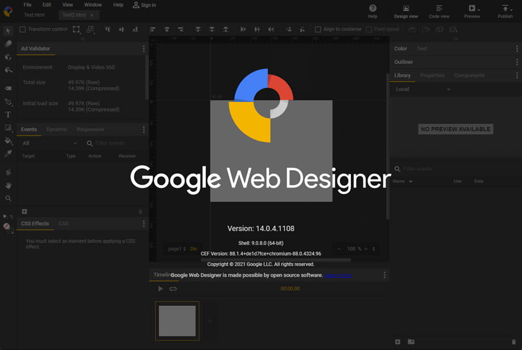Play the timeline animation

(160, 289)
